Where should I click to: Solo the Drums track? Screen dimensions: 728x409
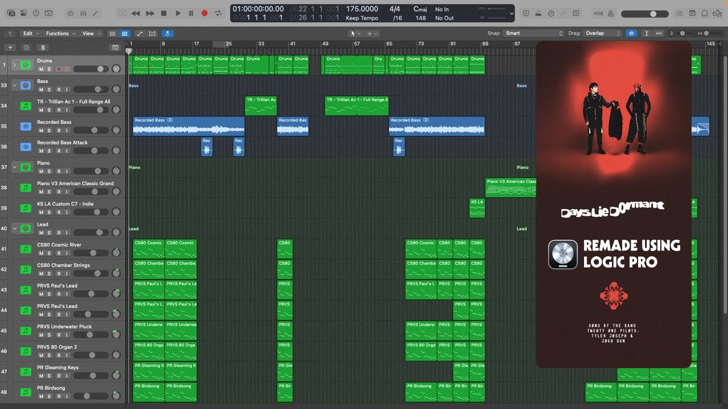coord(49,69)
